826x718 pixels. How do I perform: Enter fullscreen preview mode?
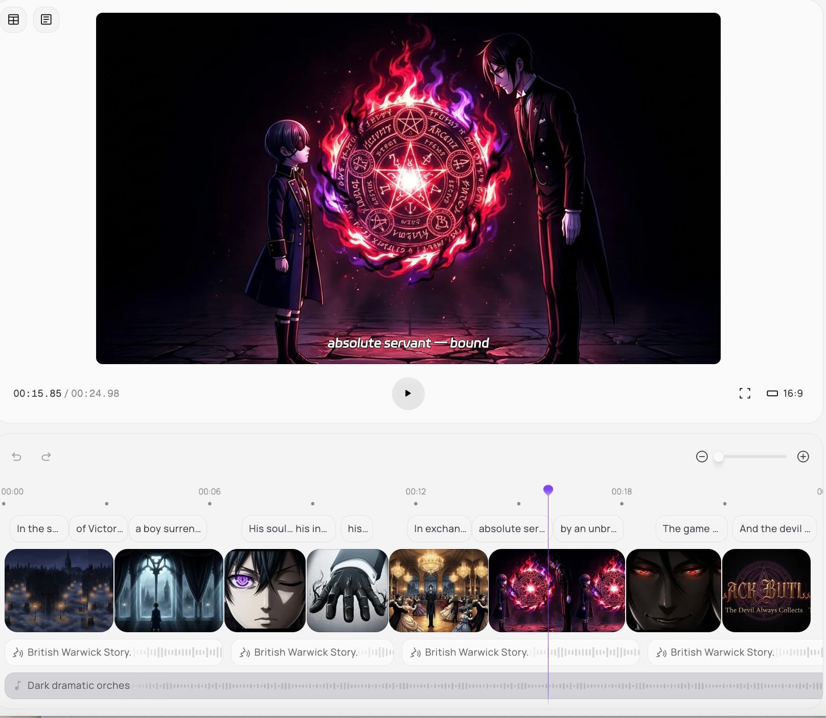point(745,393)
